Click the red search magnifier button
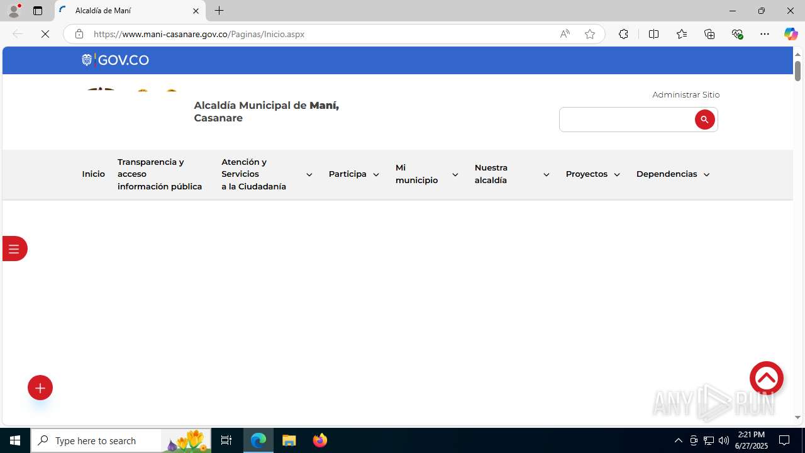Image resolution: width=805 pixels, height=453 pixels. 704,120
